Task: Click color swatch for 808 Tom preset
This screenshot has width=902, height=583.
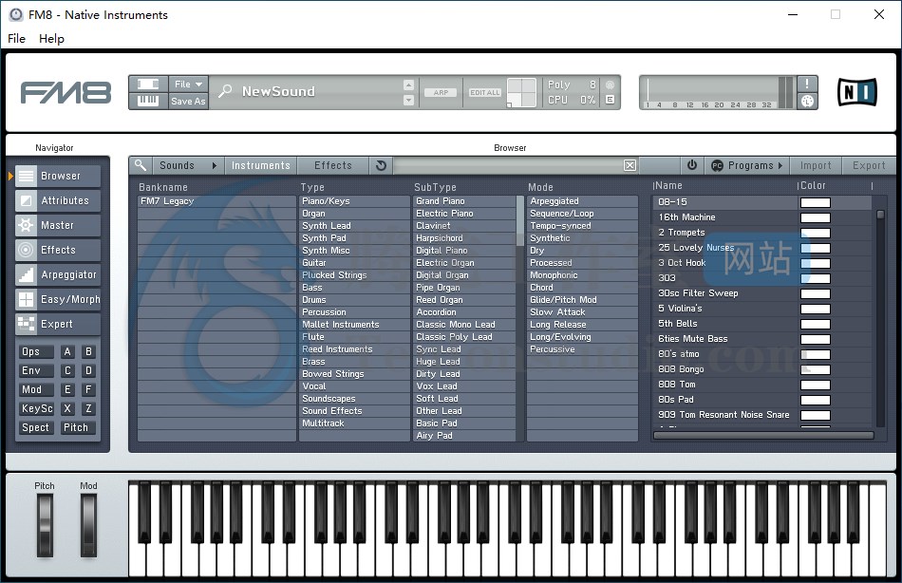Action: (x=816, y=385)
